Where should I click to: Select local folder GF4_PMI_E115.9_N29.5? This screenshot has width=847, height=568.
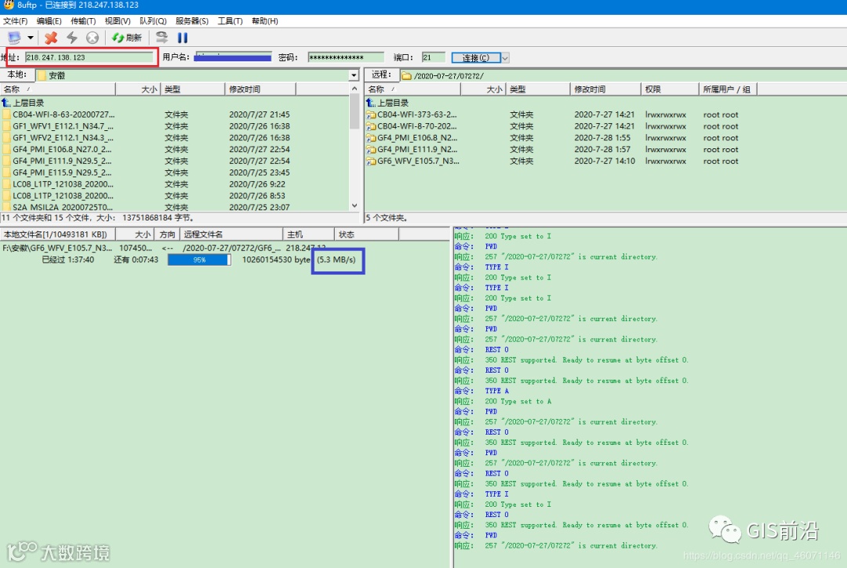(x=174, y=173)
